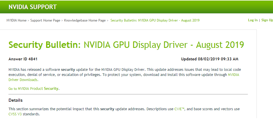Image resolution: width=273 pixels, height=119 pixels.
Task: Click the Updated 08/02/2019 timestamp
Action: (210, 59)
